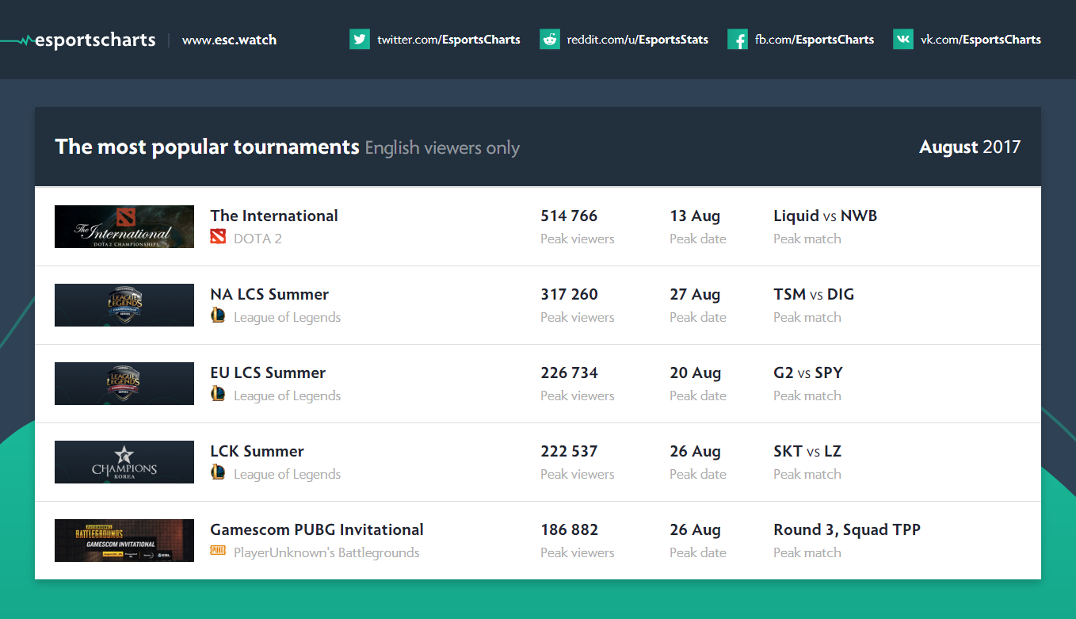The height and width of the screenshot is (619, 1076).
Task: Open twitter.com/EsportsCharts link
Action: point(448,40)
